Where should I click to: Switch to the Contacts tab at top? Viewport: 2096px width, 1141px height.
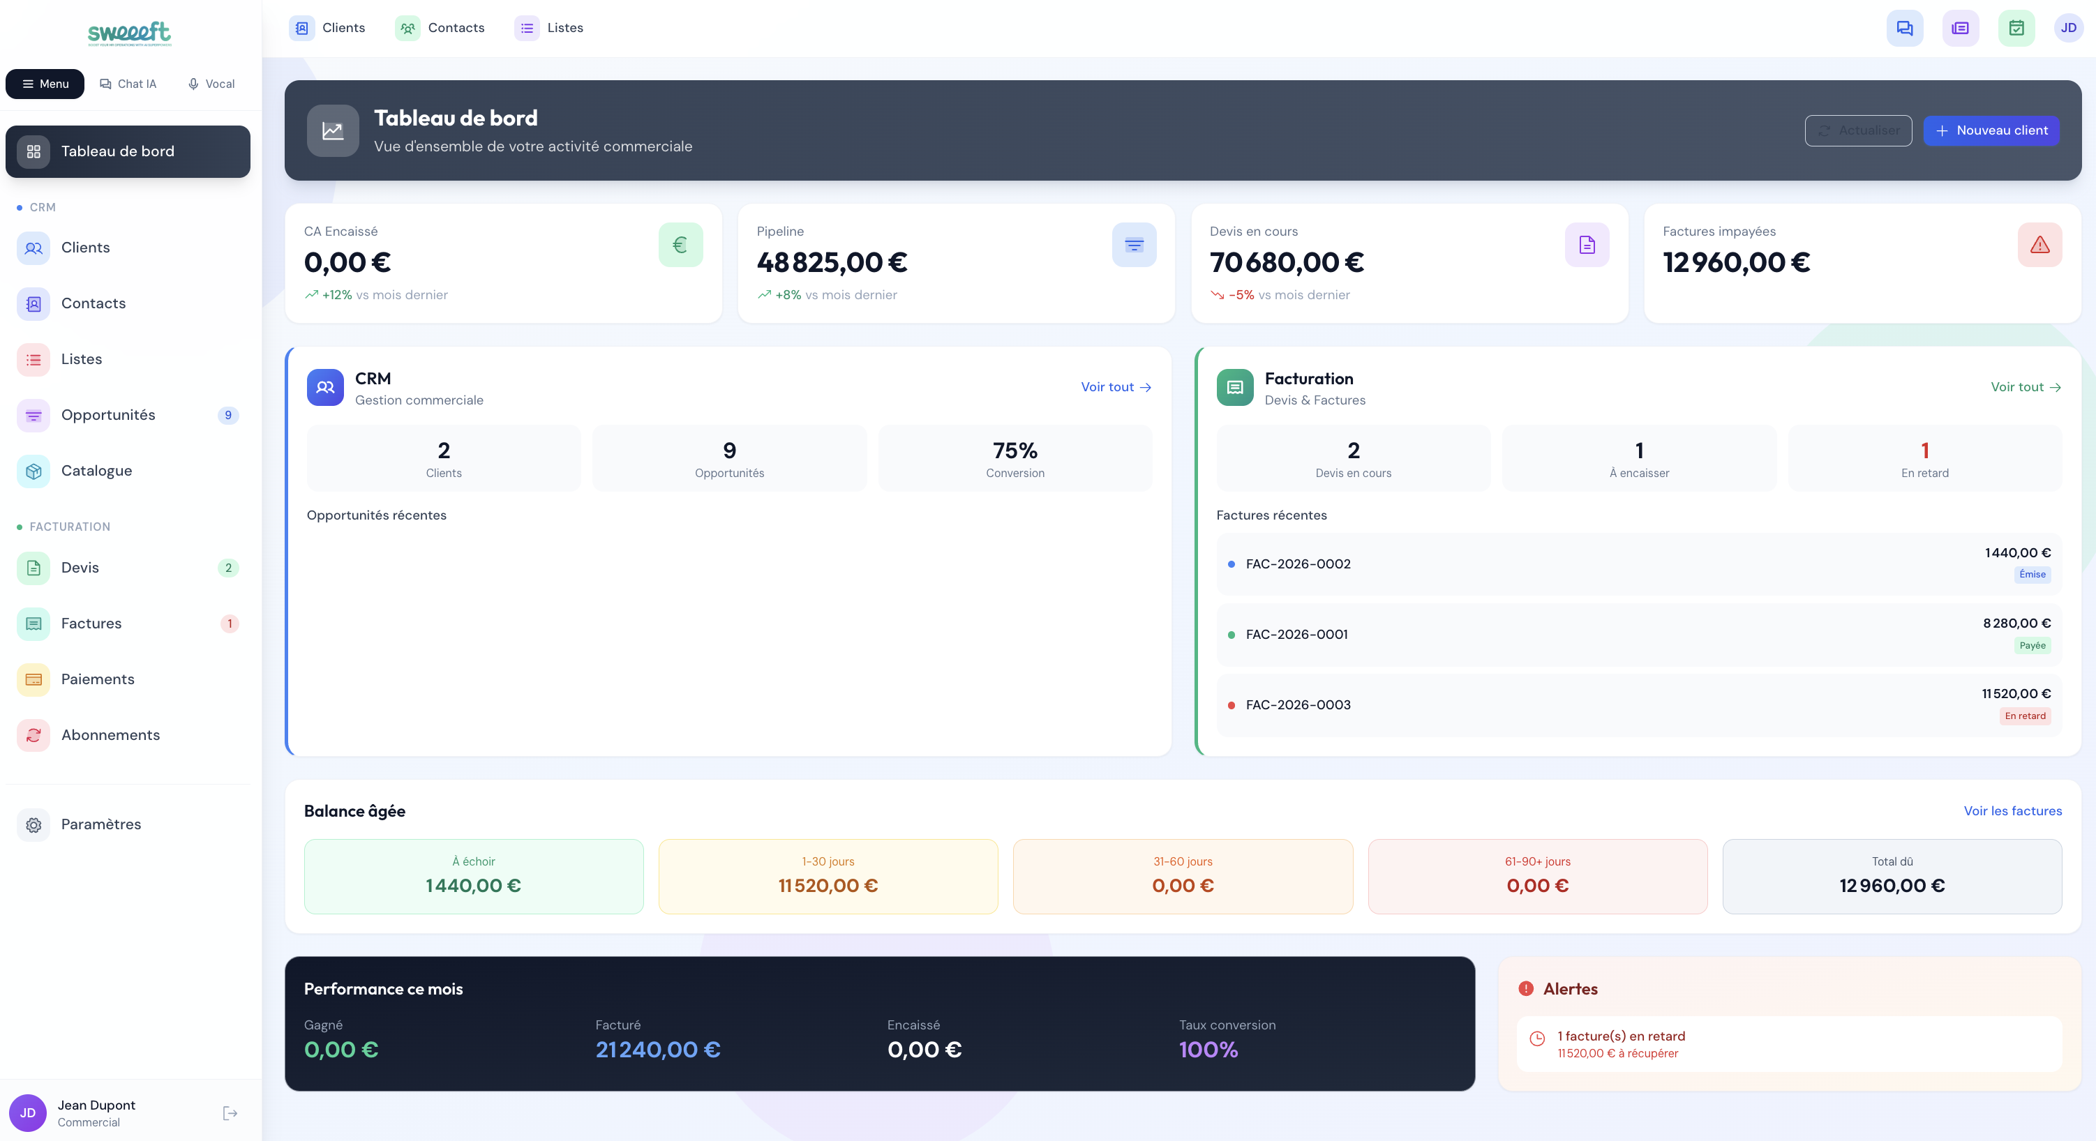(440, 27)
